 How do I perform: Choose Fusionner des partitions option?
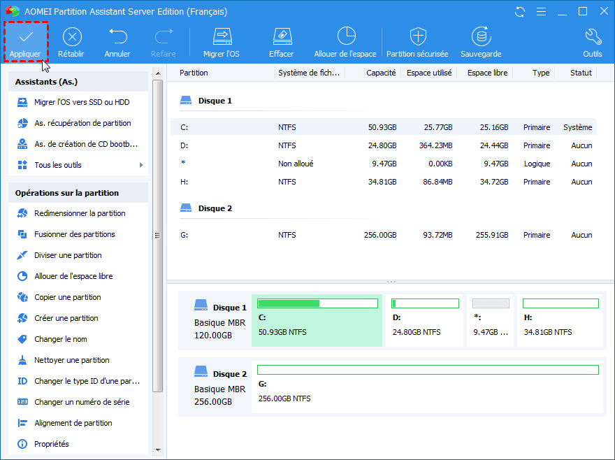(x=74, y=234)
